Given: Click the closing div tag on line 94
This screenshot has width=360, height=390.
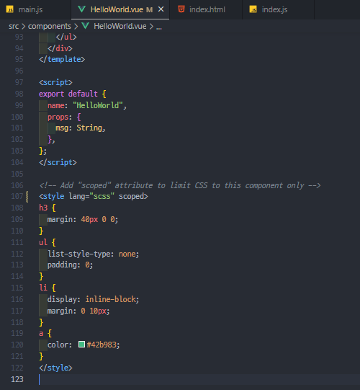Looking at the screenshot, I should coord(60,48).
